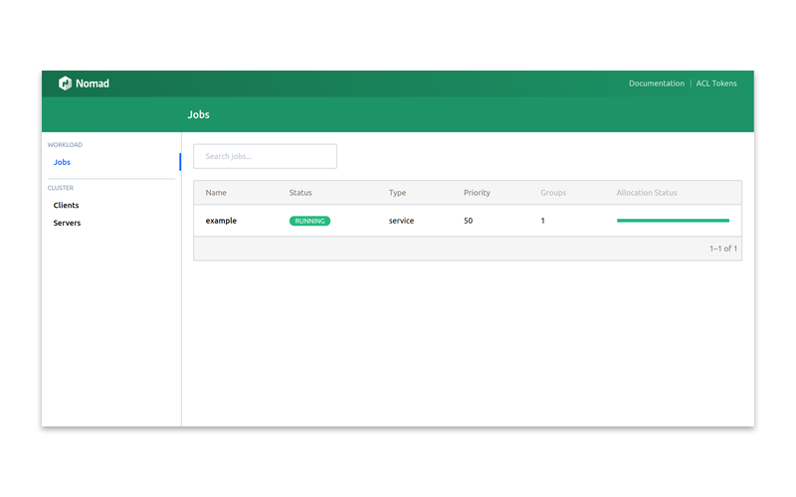This screenshot has width=796, height=497.
Task: Open the Documentation link
Action: 656,83
